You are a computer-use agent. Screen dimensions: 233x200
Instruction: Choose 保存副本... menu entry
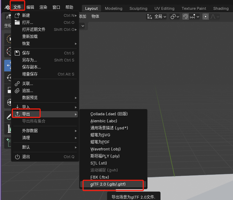pyautogui.click(x=45, y=67)
